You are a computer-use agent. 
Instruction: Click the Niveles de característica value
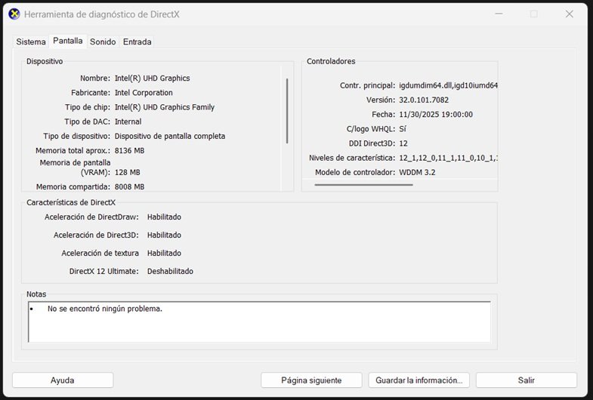pyautogui.click(x=448, y=158)
